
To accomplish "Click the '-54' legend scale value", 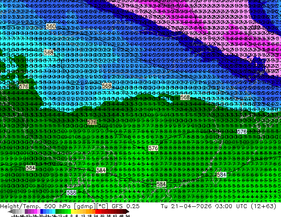I will 14,216.
